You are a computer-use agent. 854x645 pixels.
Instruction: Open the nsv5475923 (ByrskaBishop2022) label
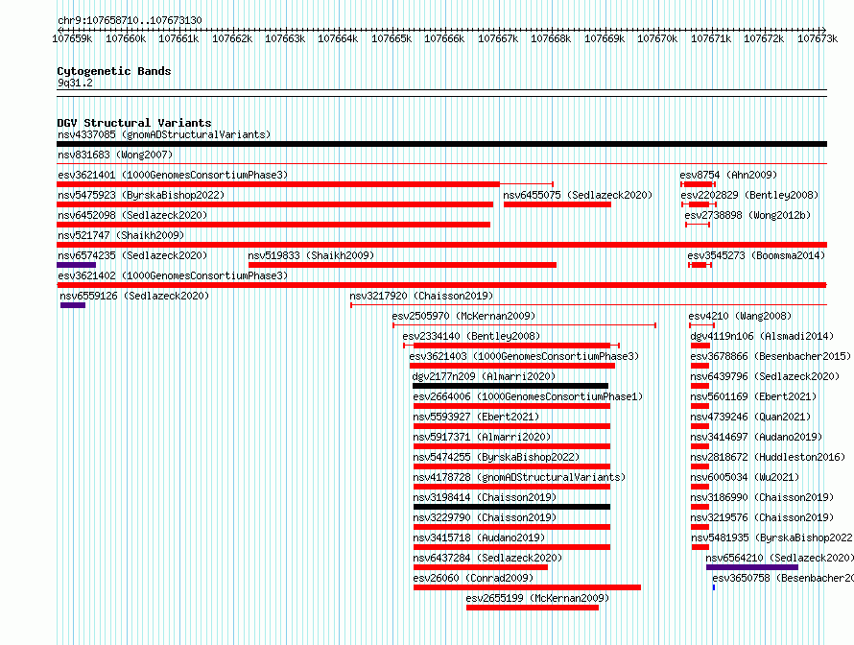pyautogui.click(x=141, y=195)
